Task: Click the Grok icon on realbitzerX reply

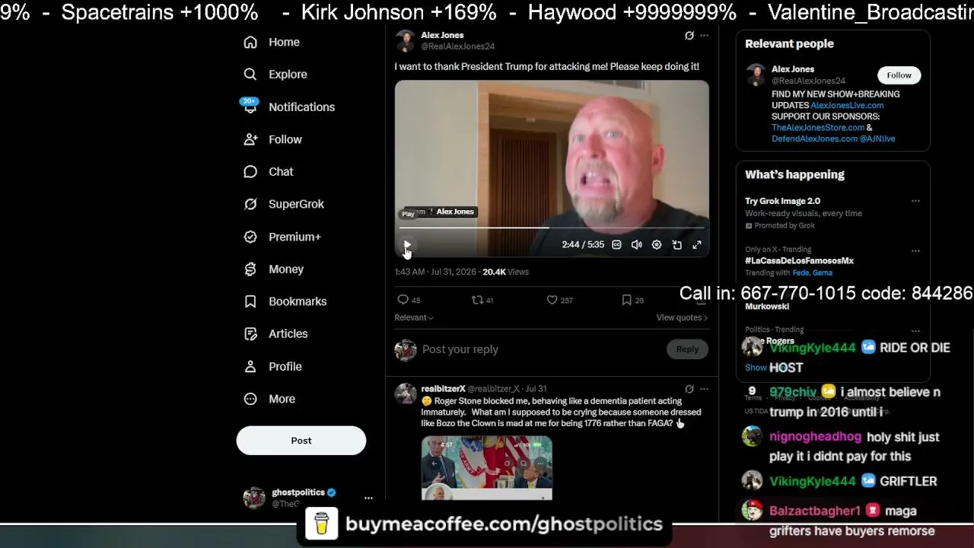Action: pos(689,389)
